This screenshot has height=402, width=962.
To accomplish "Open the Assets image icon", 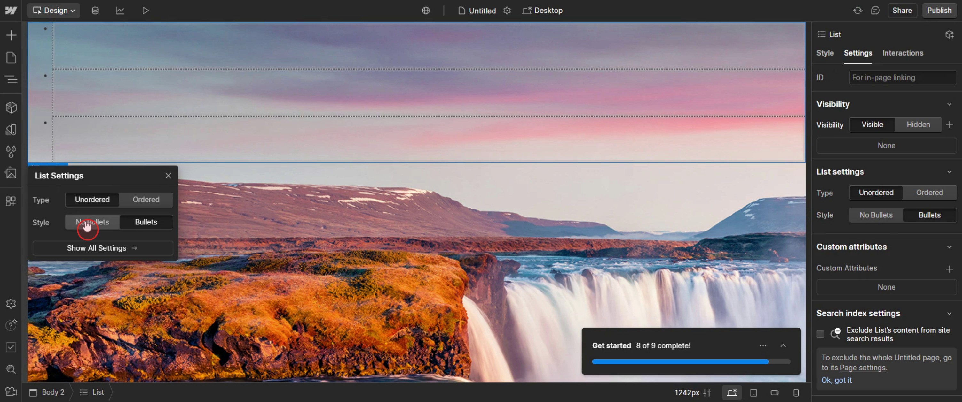I will tap(11, 173).
